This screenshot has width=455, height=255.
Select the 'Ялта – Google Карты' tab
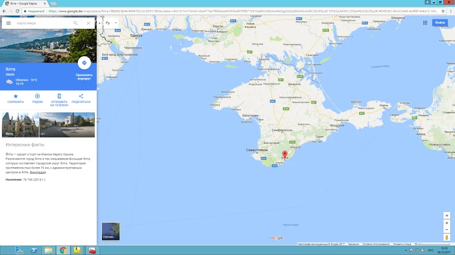click(x=24, y=3)
